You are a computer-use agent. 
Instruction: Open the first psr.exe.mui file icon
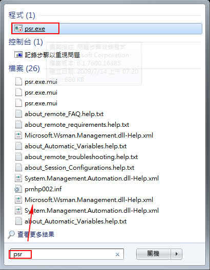click(x=18, y=81)
